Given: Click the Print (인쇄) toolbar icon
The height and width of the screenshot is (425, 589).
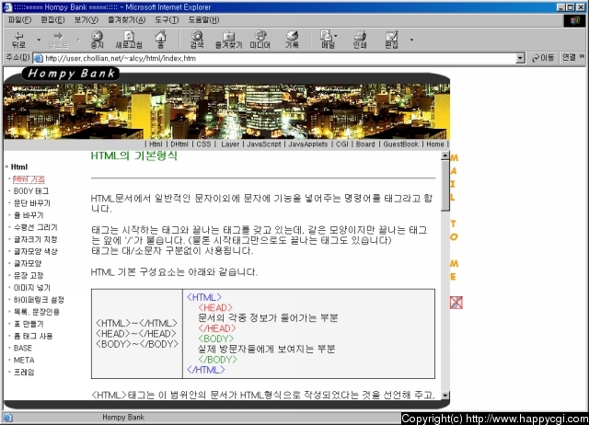Looking at the screenshot, I should coord(360,39).
